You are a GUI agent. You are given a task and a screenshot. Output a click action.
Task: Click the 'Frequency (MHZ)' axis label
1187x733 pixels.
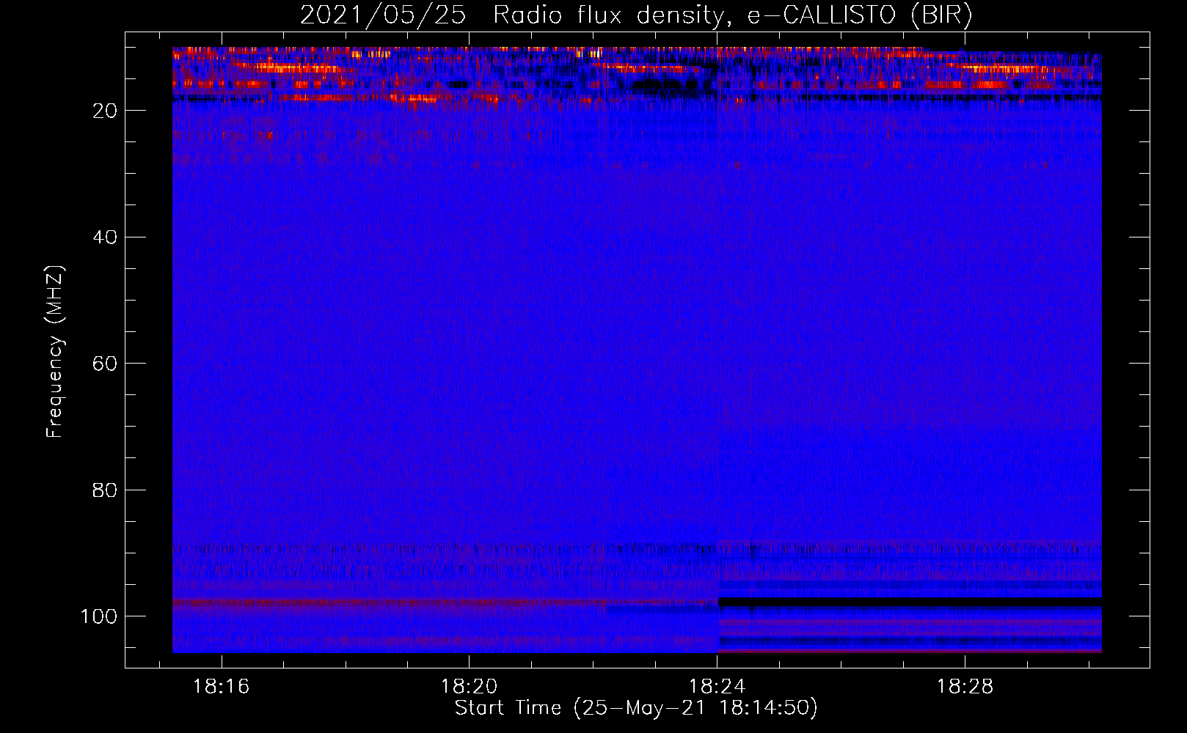click(x=55, y=351)
